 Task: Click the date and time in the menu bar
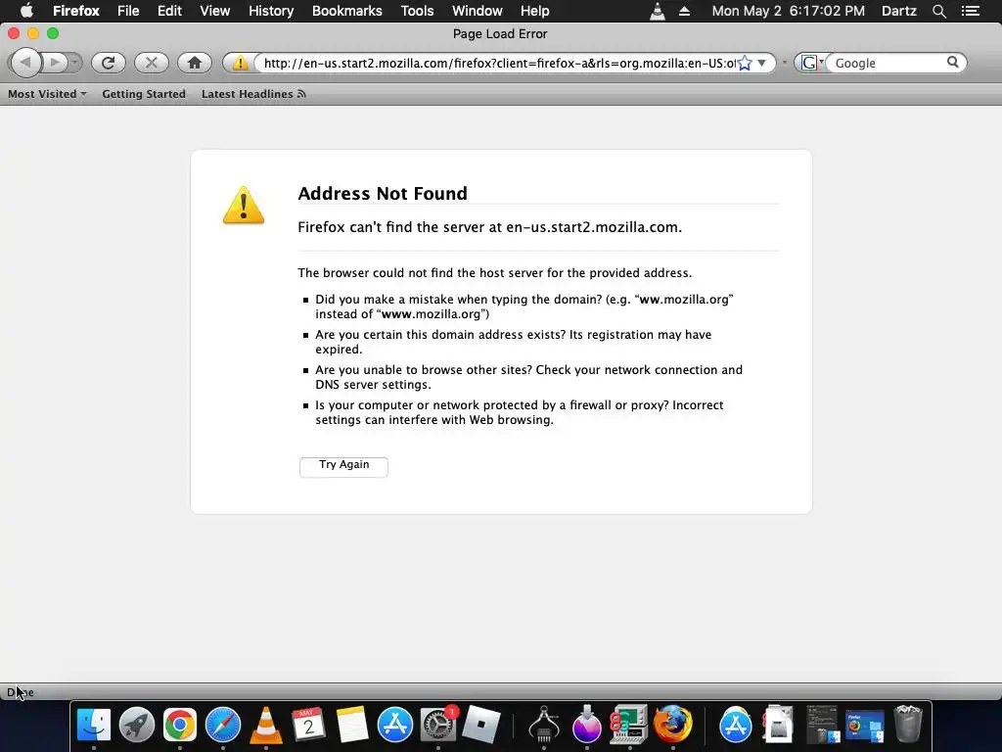pos(789,11)
